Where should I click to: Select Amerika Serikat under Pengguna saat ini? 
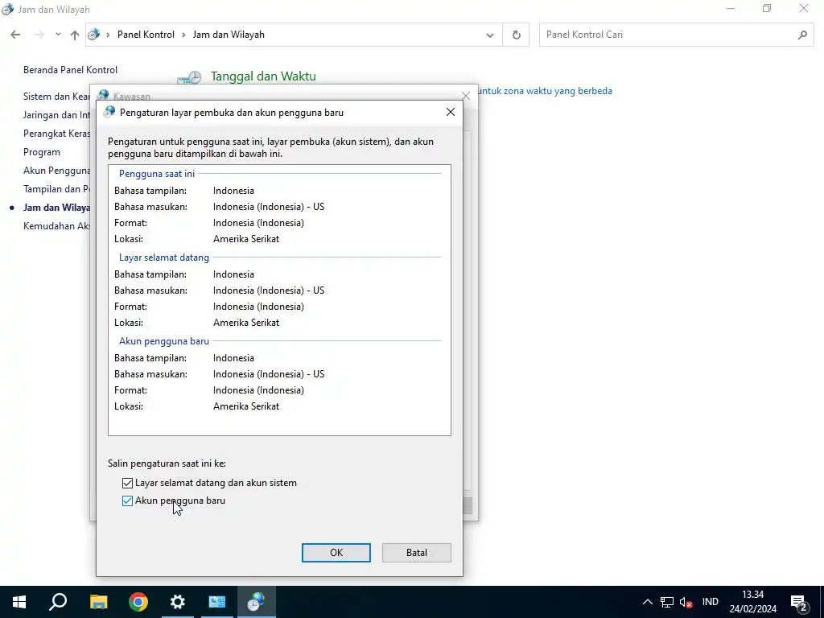246,238
